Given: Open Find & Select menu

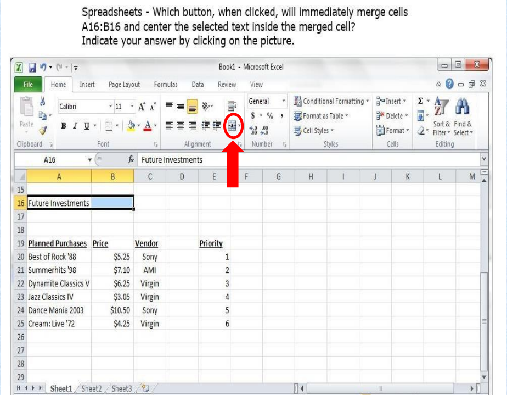Looking at the screenshot, I should pos(463,116).
